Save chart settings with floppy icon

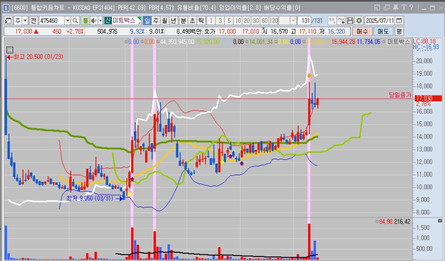pos(350,21)
